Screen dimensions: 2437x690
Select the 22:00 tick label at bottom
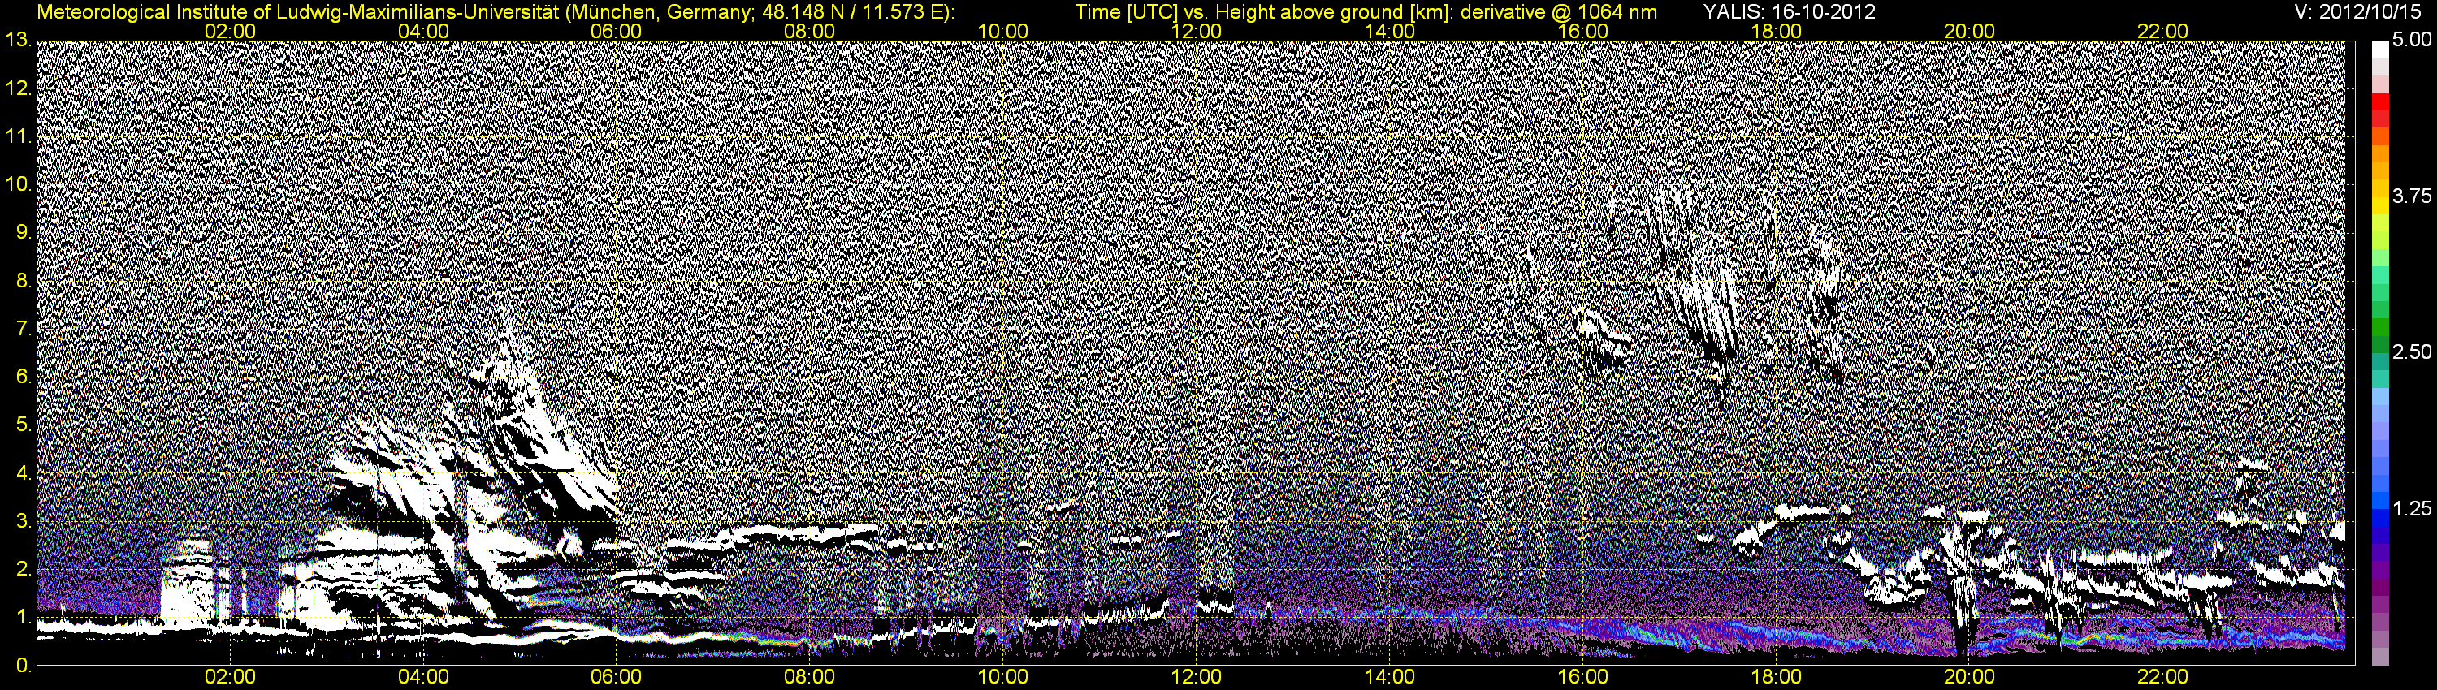tap(2162, 677)
